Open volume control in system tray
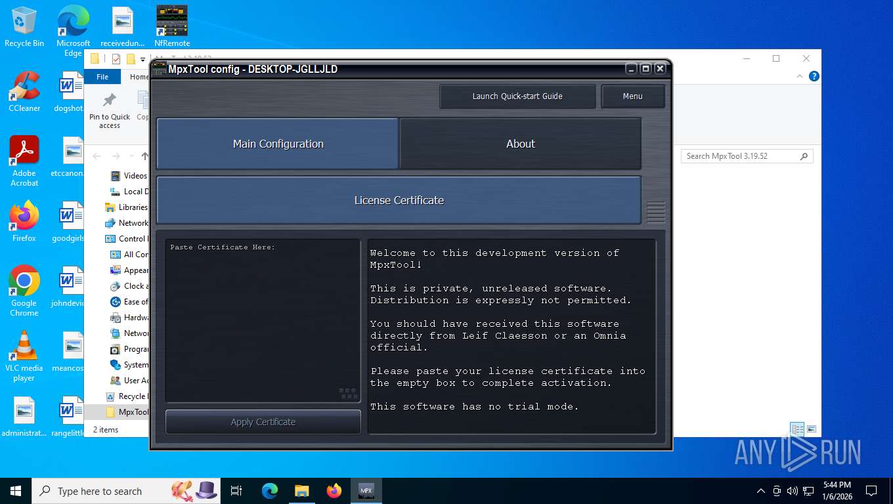This screenshot has width=893, height=504. coord(792,491)
